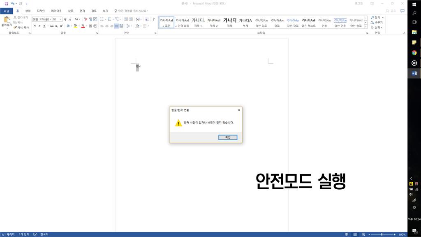421x237 pixels.
Task: Click the align left icon
Action: tap(102, 26)
